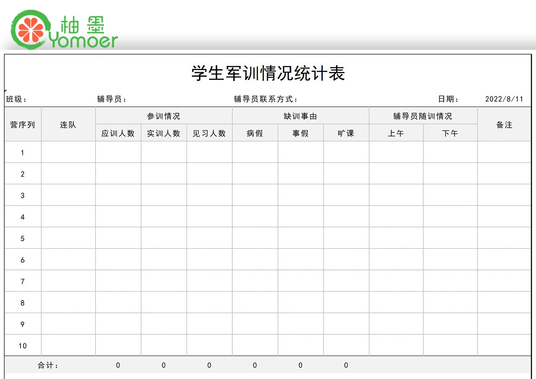Click the date cell 2022/8/11
Image resolution: width=536 pixels, height=379 pixels.
pyautogui.click(x=504, y=99)
